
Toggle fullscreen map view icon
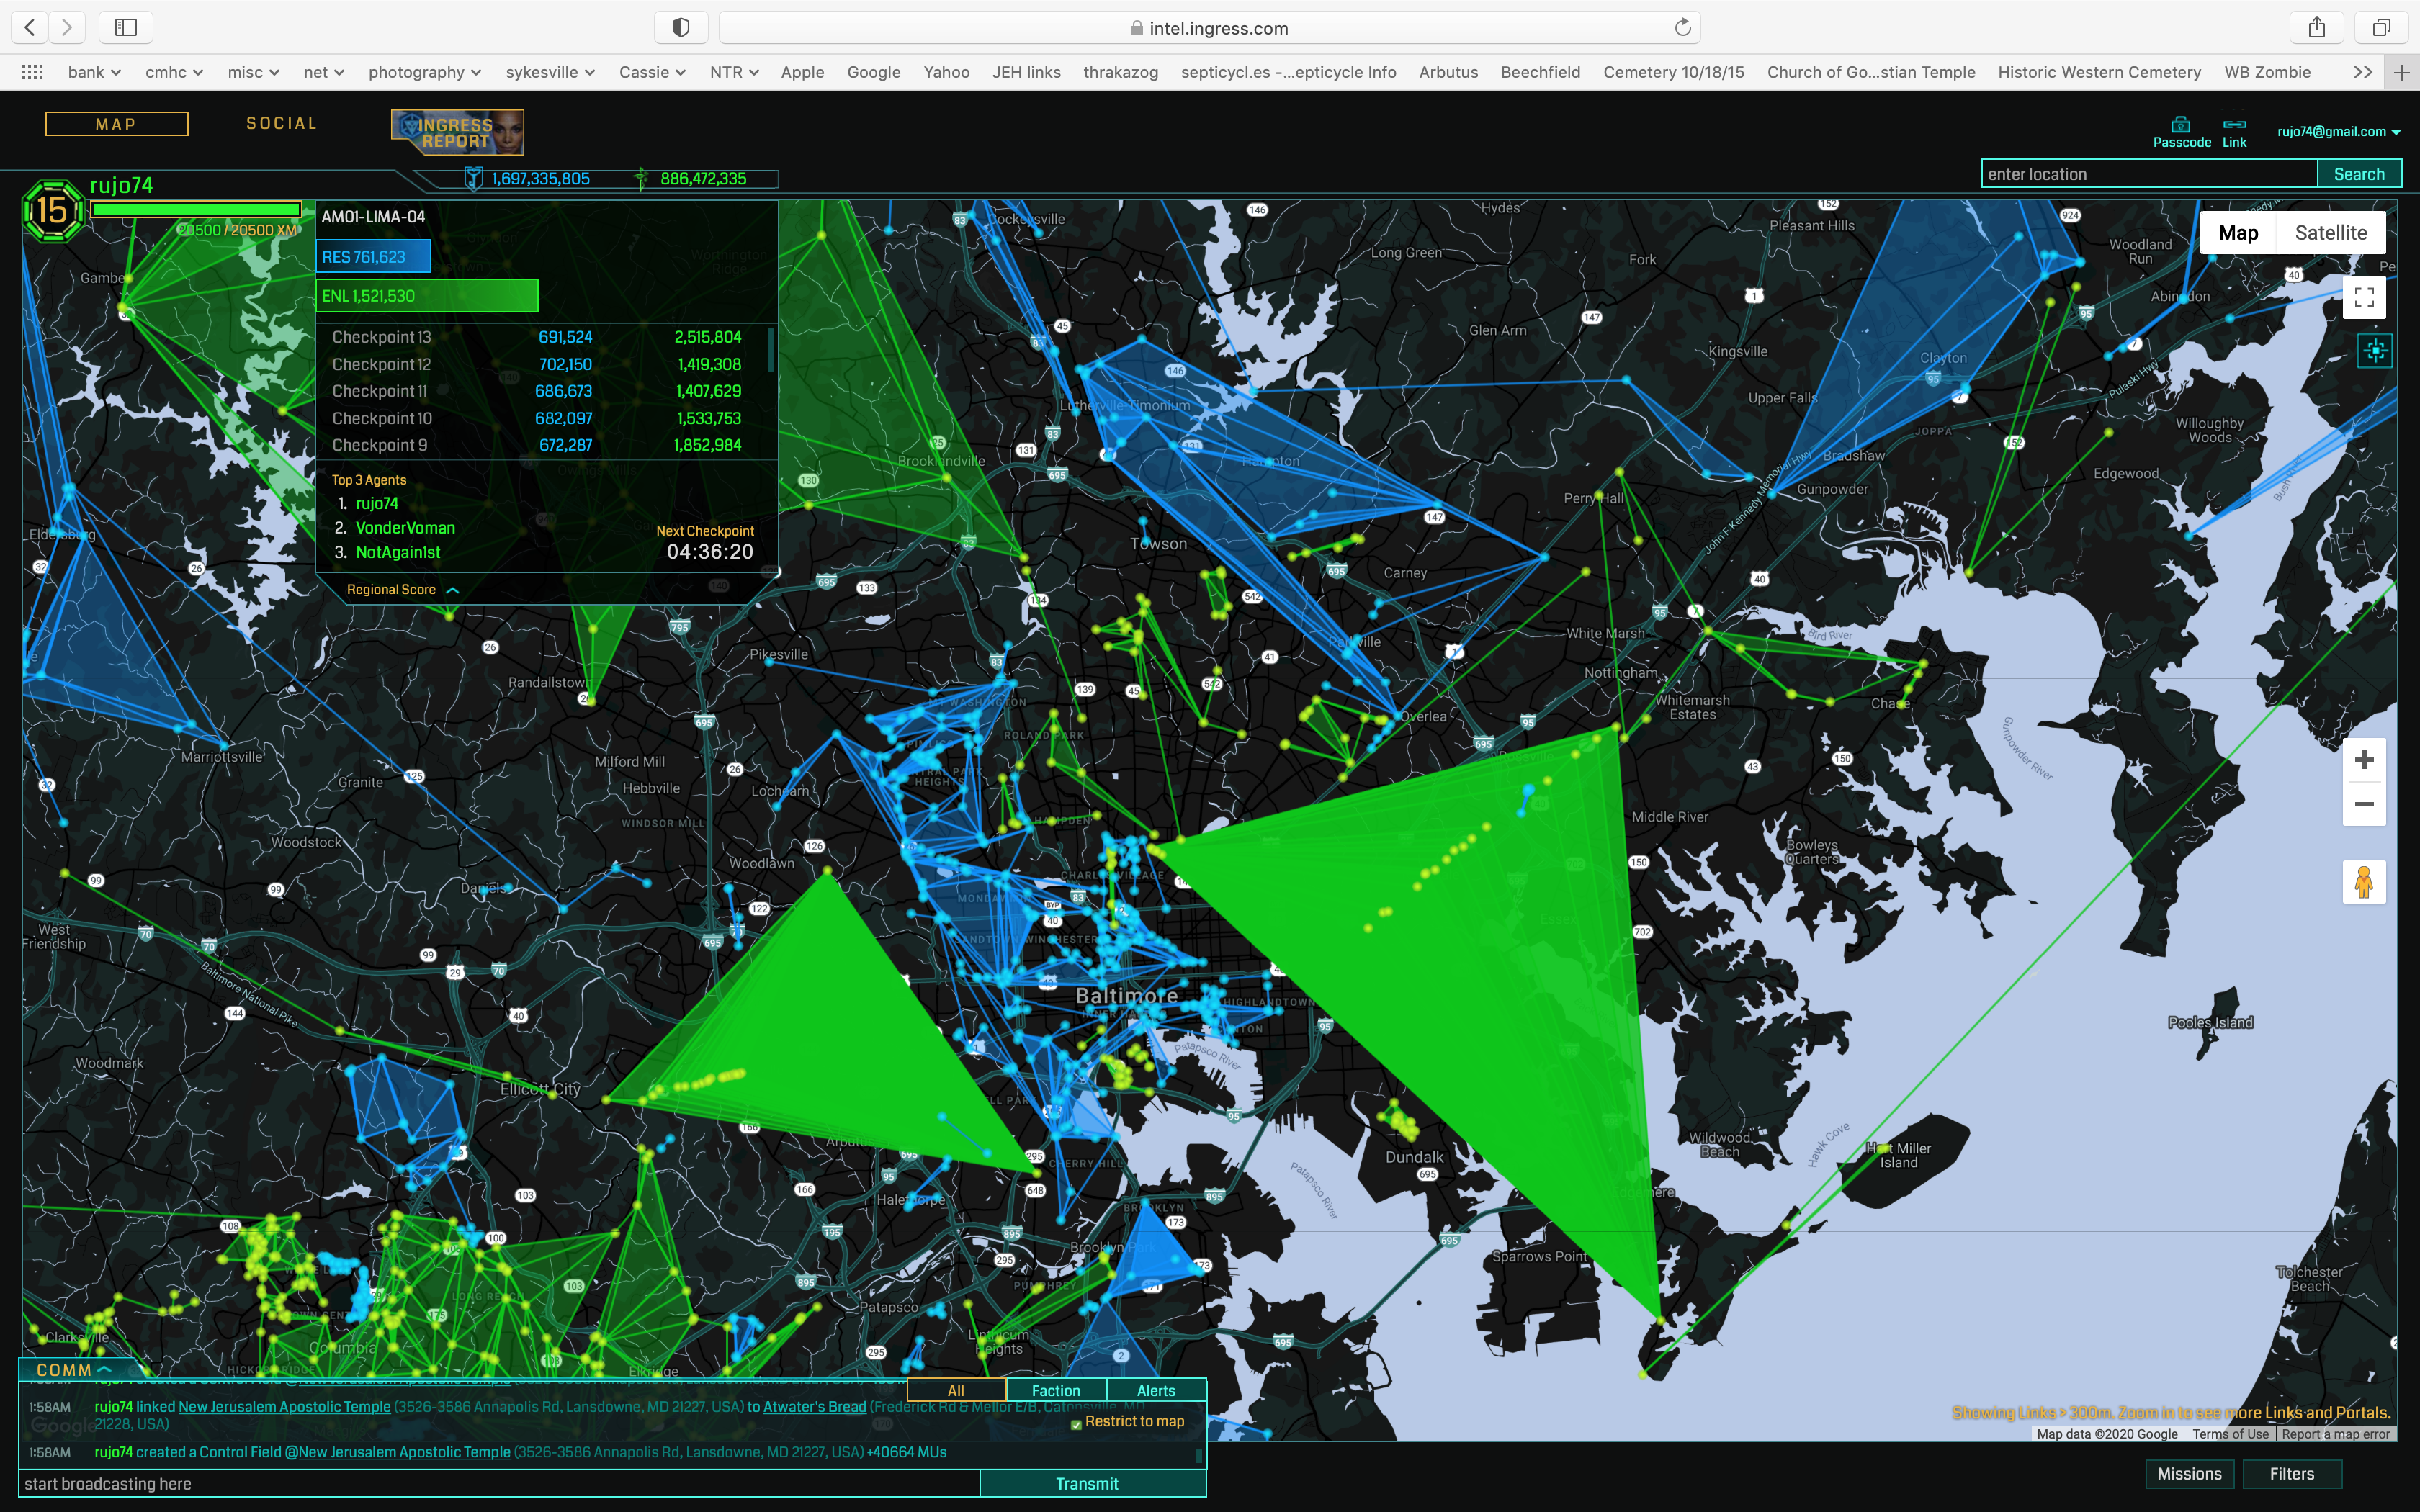2364,297
